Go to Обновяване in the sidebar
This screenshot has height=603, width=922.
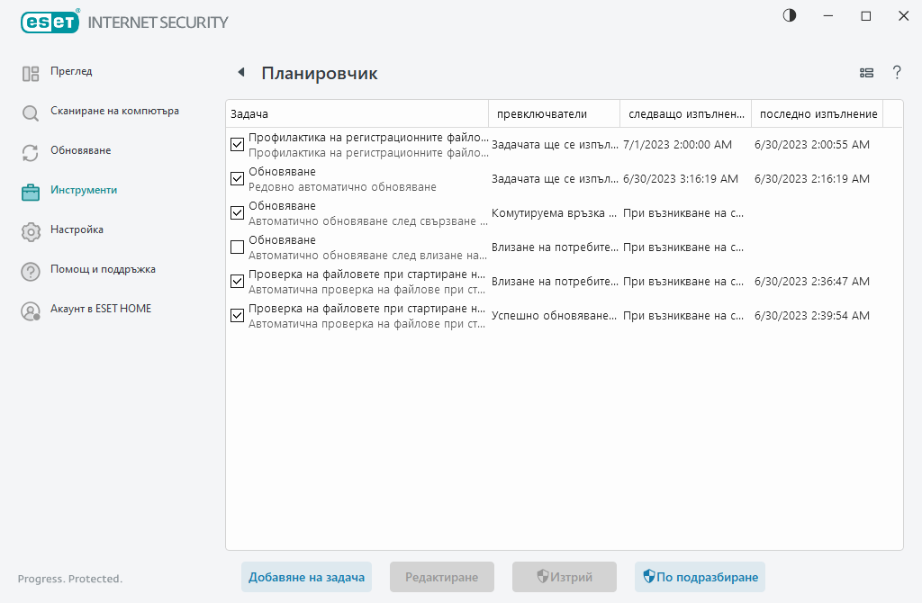coord(80,150)
